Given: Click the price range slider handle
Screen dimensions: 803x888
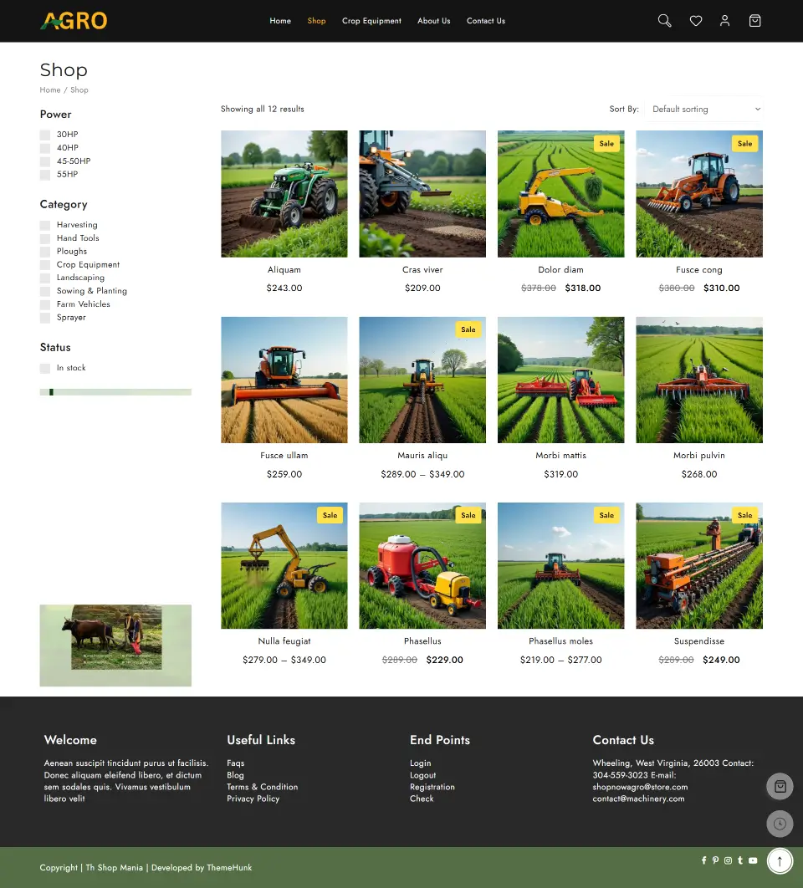Looking at the screenshot, I should click(x=52, y=392).
